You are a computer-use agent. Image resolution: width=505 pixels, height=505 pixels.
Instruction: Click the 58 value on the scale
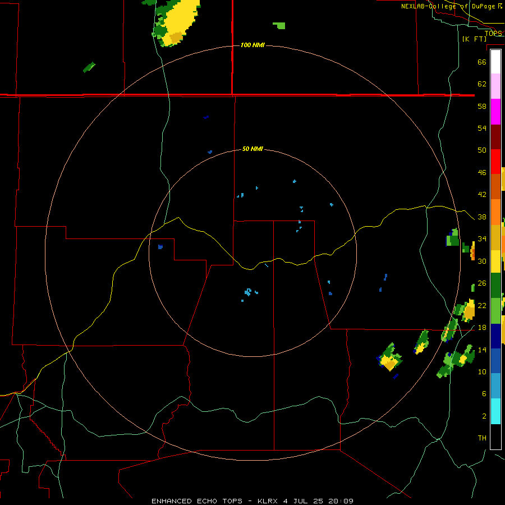[482, 106]
